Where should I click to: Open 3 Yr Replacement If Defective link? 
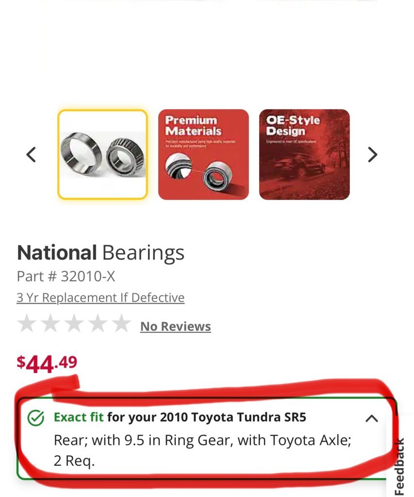[100, 298]
